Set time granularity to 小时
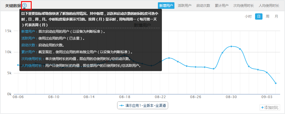This screenshot has height=114, width=285. (x=248, y=16)
